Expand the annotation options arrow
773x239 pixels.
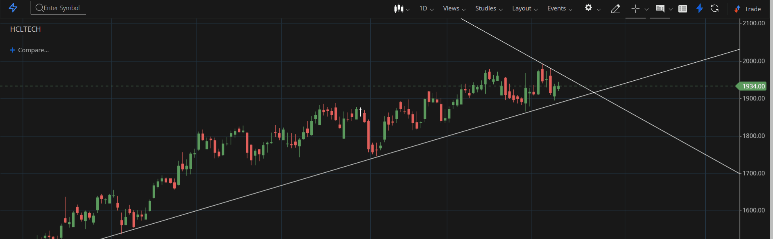[x=671, y=10]
